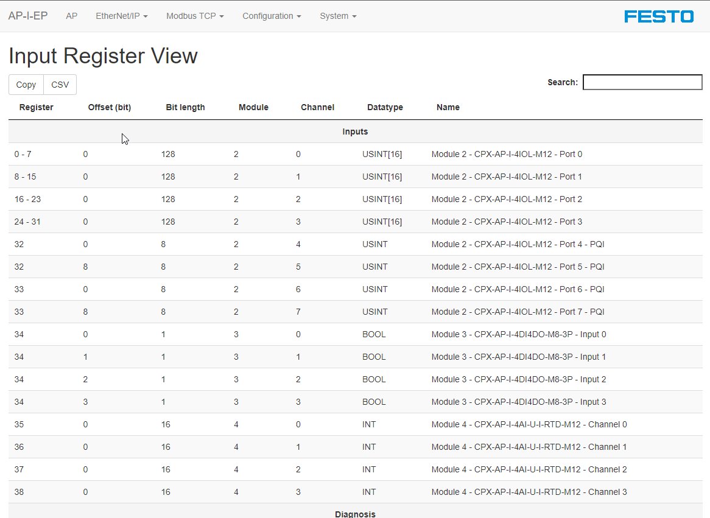This screenshot has width=710, height=518.
Task: Select name 'Module 2 - CPX-AP-I-4IOL-M12 - Port 0'
Action: point(507,154)
